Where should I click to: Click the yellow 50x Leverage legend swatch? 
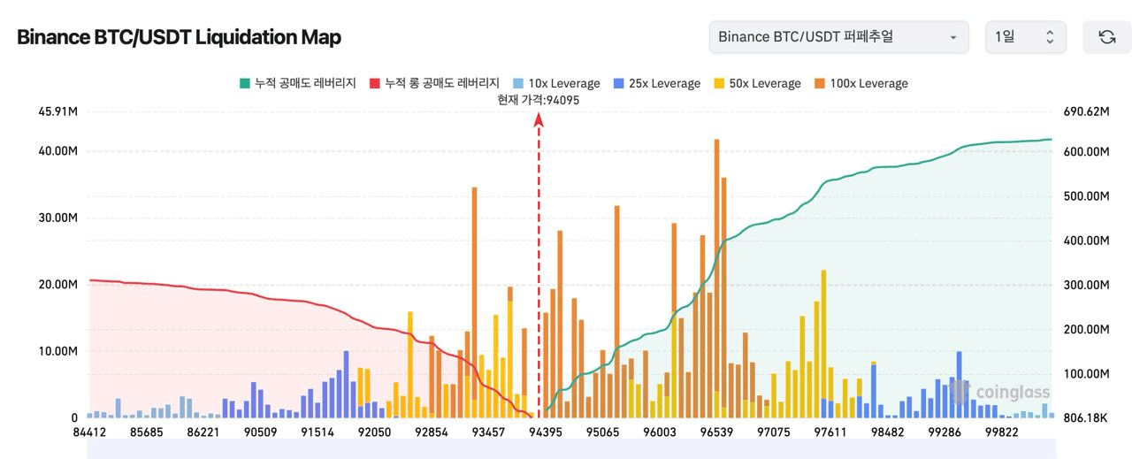click(720, 83)
